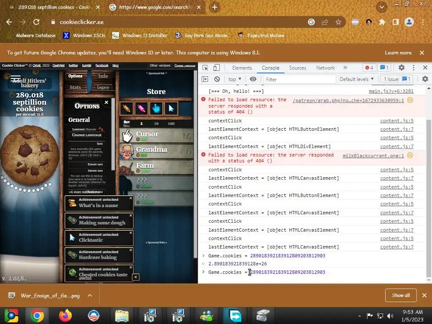
Task: Clear the console with the block icon
Action: coord(217,79)
